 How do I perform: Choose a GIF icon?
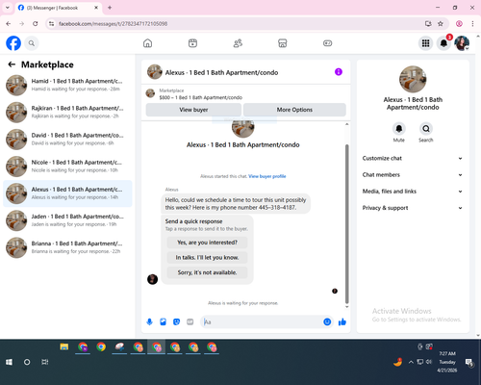[190, 321]
